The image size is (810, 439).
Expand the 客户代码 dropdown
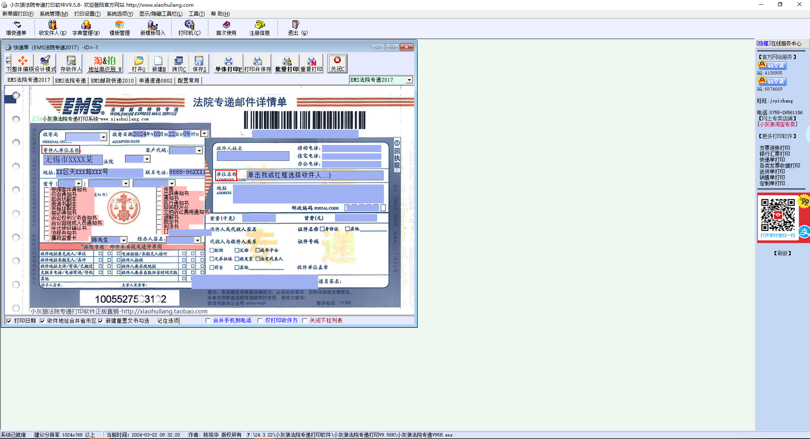(199, 150)
